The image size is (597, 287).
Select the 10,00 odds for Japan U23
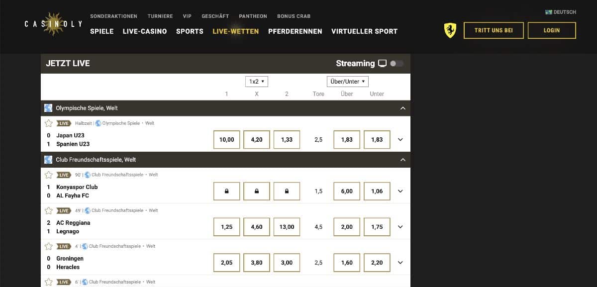(226, 140)
